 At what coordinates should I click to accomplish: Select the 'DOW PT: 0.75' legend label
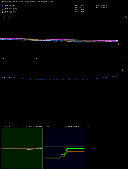click(10, 12)
